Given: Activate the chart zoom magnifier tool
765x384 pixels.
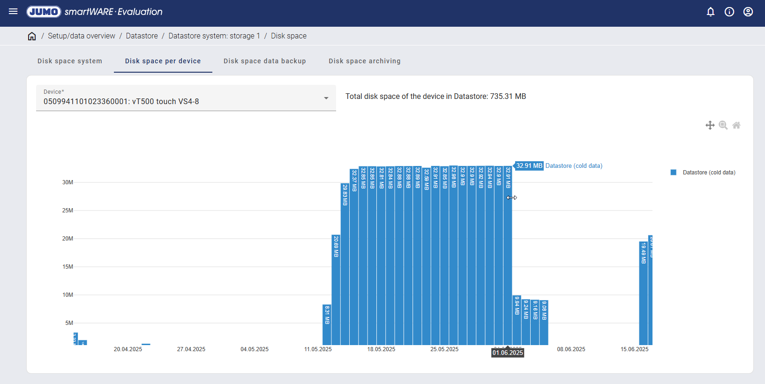Looking at the screenshot, I should pos(723,125).
